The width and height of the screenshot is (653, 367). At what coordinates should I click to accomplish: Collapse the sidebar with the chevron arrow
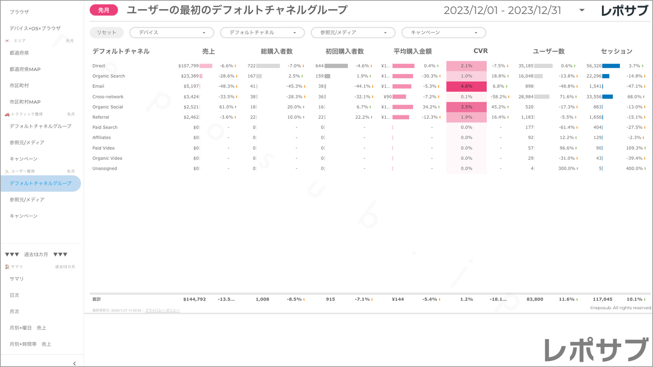click(x=74, y=363)
